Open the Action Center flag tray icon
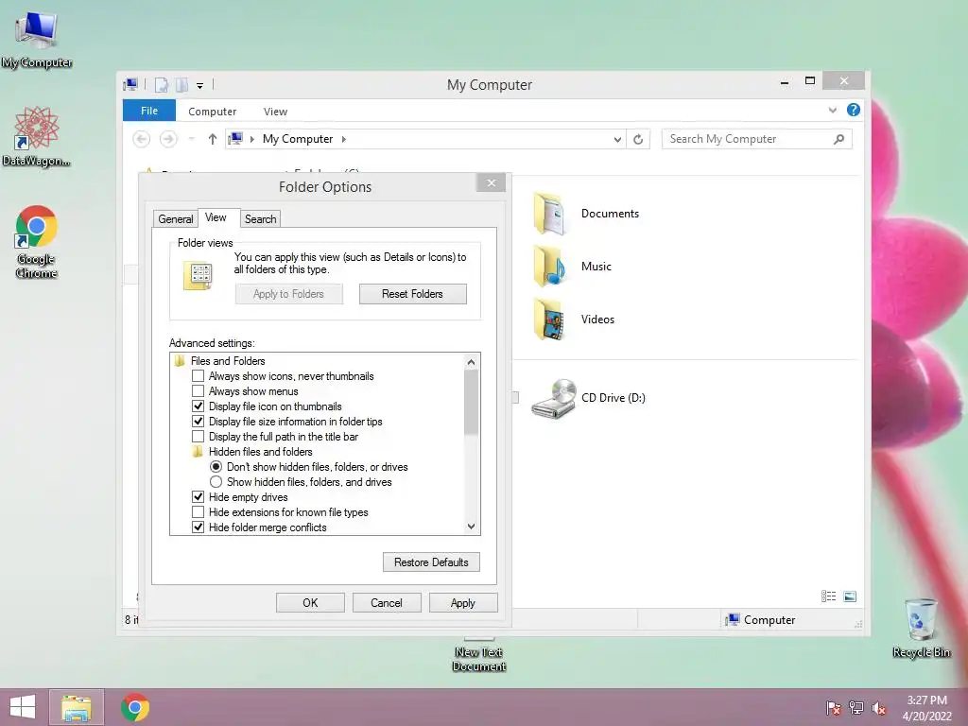This screenshot has width=968, height=726. (834, 708)
